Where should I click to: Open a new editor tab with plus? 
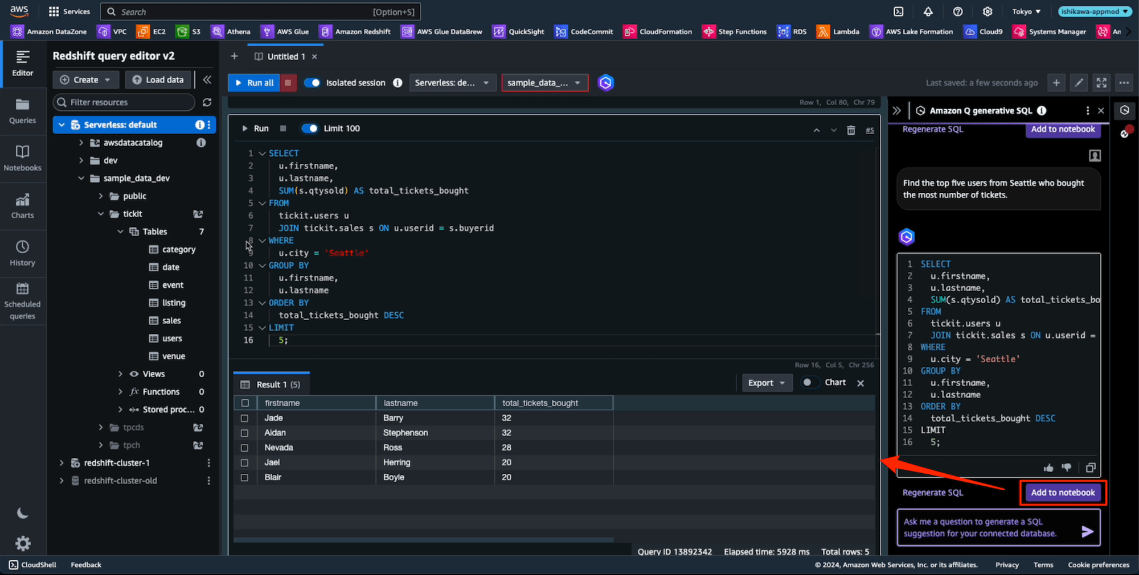(x=234, y=56)
